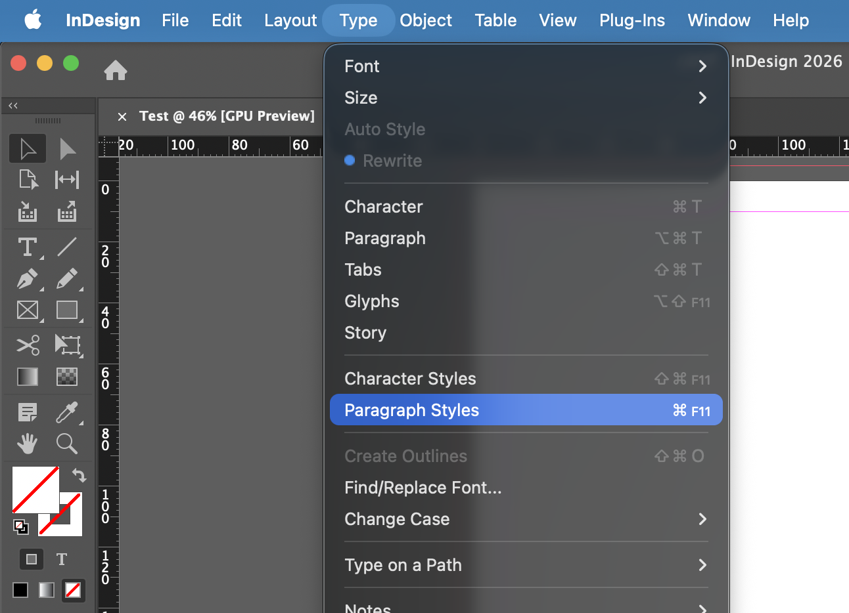Apply solid color button in toolbox
This screenshot has width=849, height=613.
(x=21, y=590)
